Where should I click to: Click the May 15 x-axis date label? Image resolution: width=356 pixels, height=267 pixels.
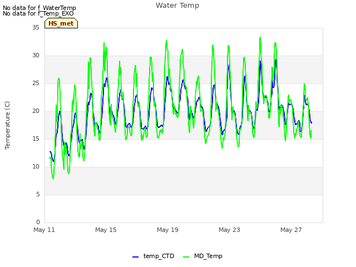point(106,230)
